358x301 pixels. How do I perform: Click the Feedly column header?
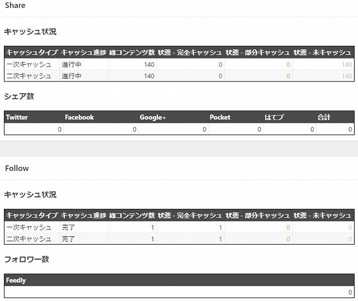click(16, 280)
